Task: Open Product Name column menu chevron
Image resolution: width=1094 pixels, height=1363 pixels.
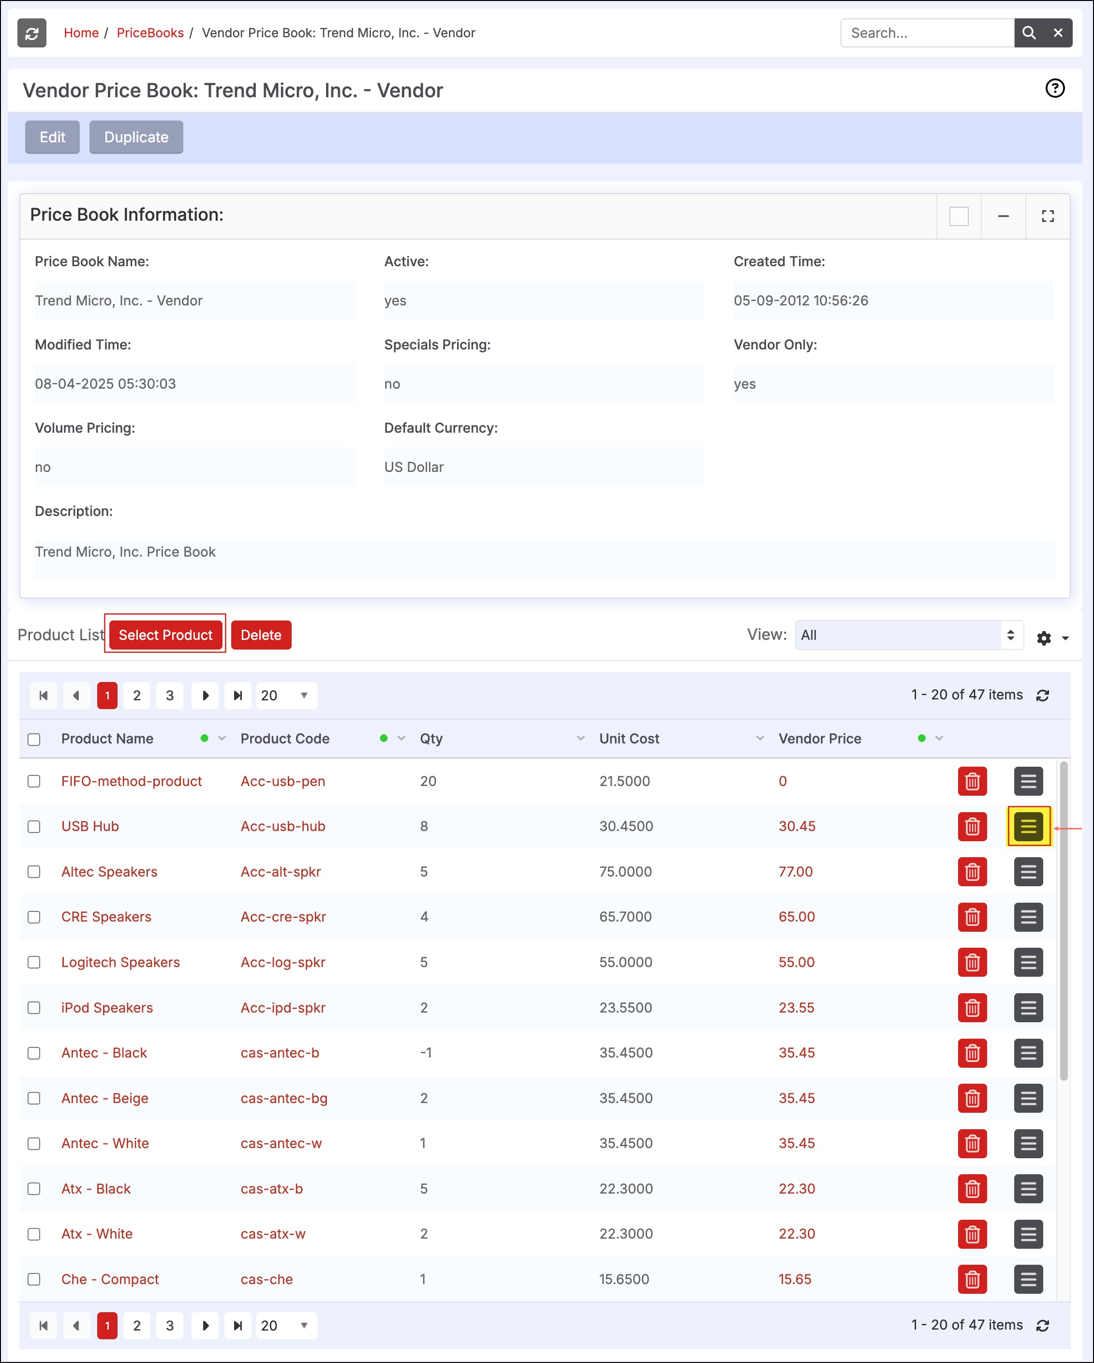Action: pos(222,739)
